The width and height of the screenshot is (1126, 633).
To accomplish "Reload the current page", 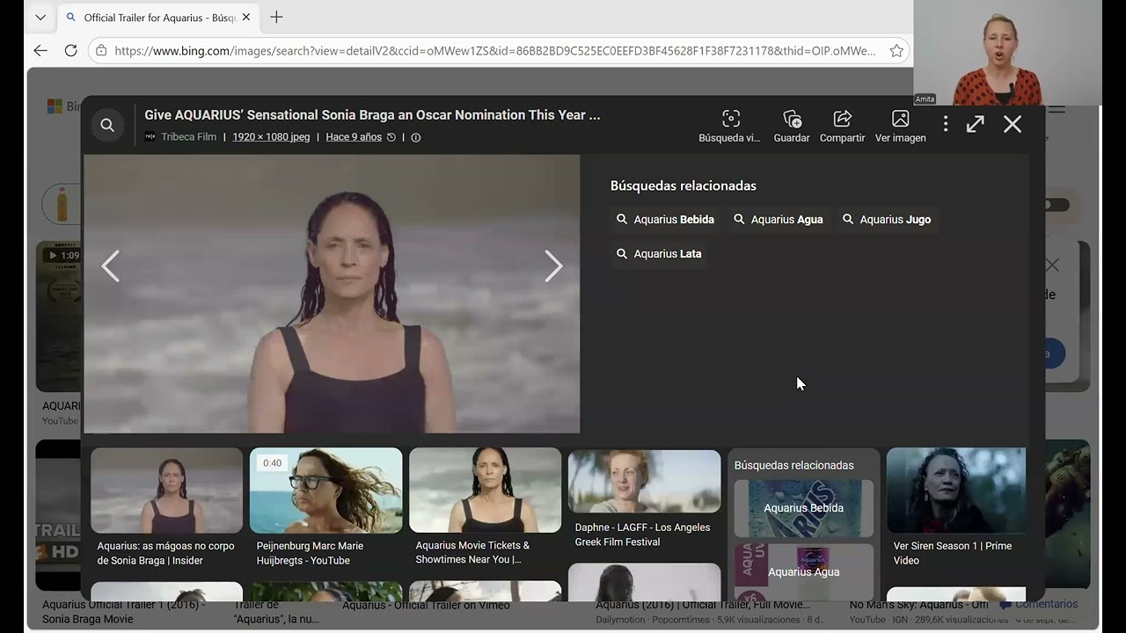I will click(71, 51).
